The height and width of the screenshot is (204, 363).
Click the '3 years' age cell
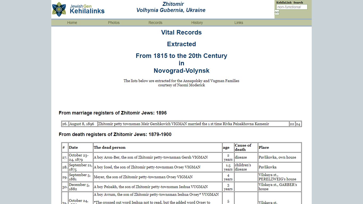point(228,187)
